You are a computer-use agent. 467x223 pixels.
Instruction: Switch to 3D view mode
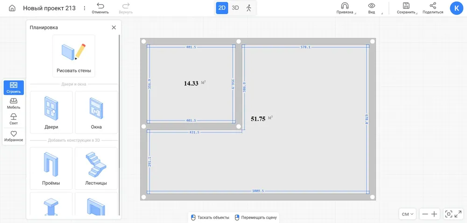[x=235, y=8]
